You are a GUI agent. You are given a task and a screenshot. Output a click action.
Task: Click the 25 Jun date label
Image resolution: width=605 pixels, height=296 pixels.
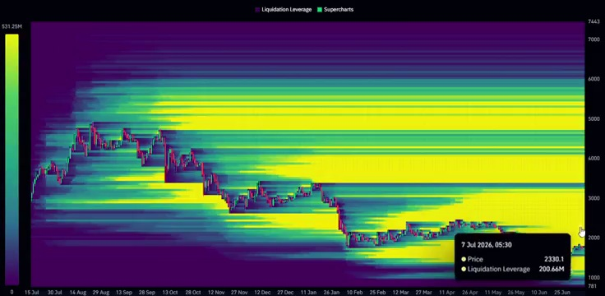[562, 292]
